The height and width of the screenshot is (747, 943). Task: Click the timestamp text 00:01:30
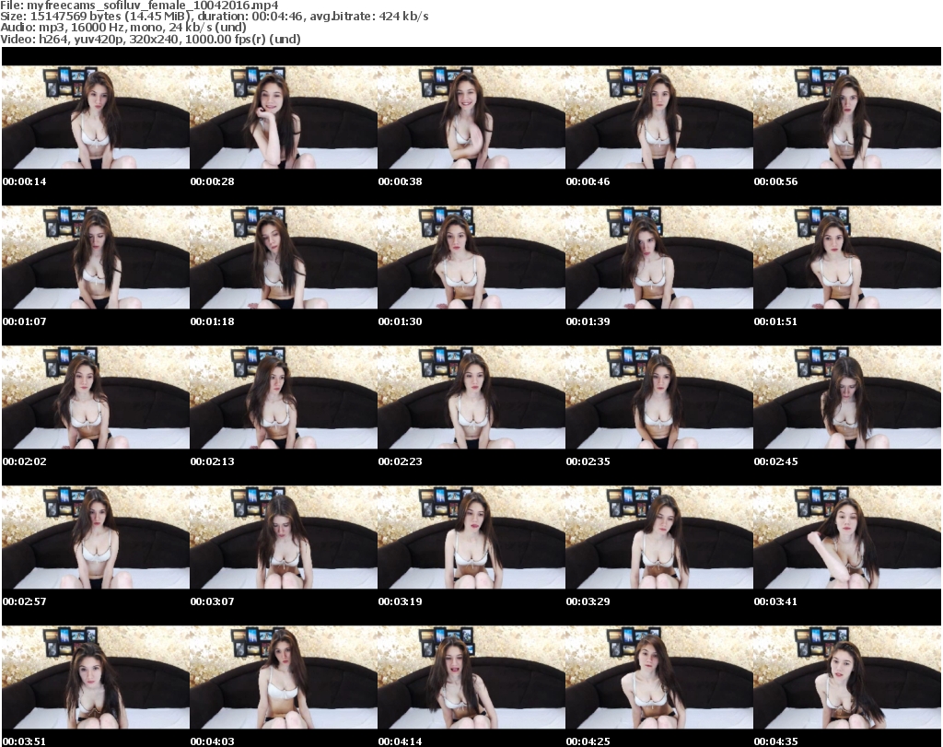pyautogui.click(x=400, y=321)
